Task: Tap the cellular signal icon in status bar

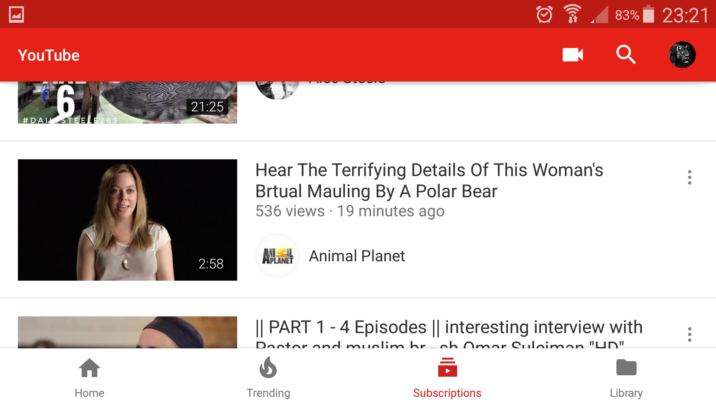Action: [x=600, y=15]
